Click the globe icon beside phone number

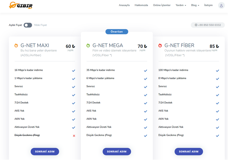tap(196, 25)
